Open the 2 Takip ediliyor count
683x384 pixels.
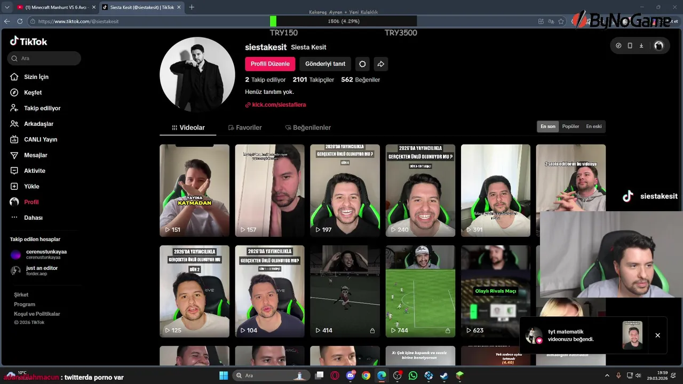pyautogui.click(x=265, y=79)
